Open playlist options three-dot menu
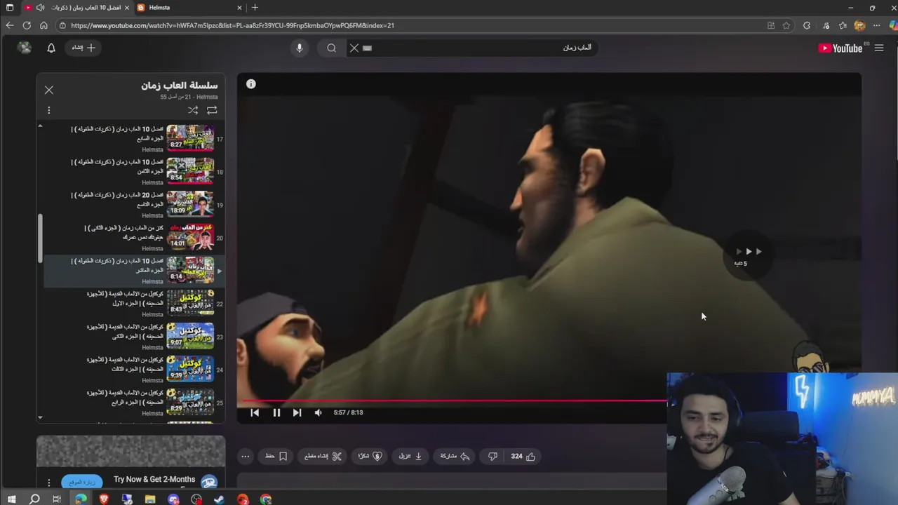This screenshot has width=898, height=505. coord(48,110)
